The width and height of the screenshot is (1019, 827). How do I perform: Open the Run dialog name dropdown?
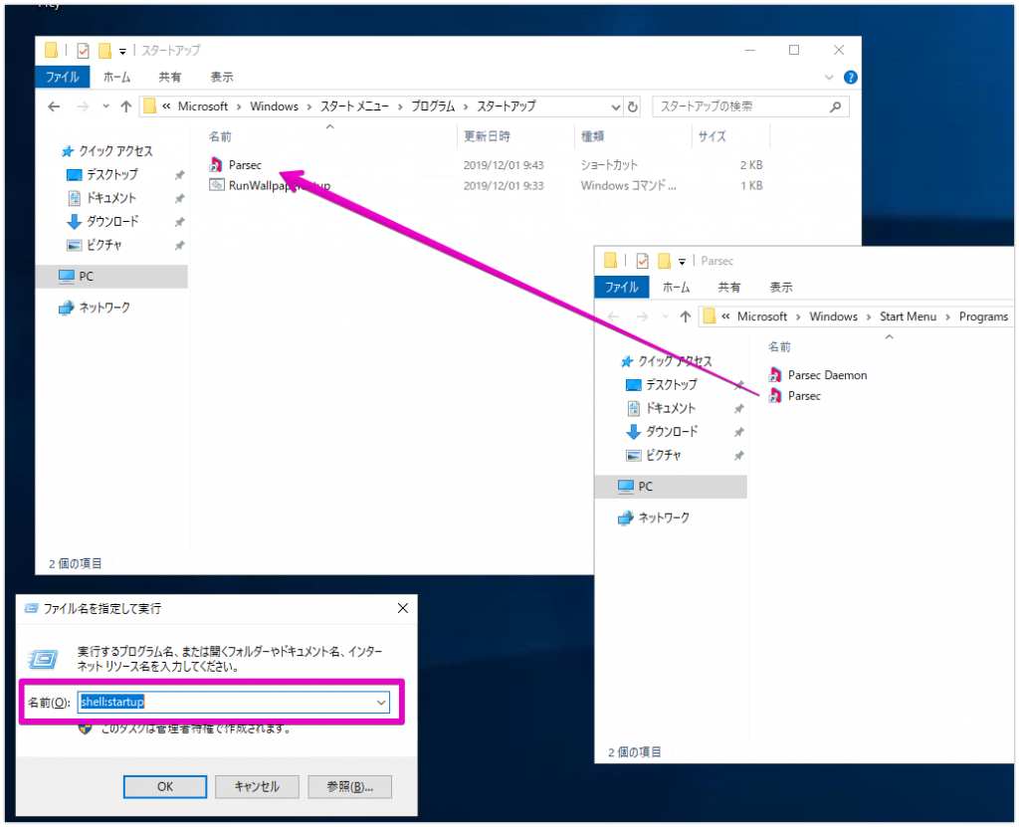[381, 703]
